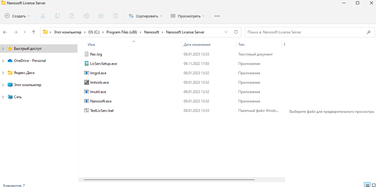This screenshot has width=376, height=187.
Task: Go forward with the right arrow
Action: [x=16, y=32]
